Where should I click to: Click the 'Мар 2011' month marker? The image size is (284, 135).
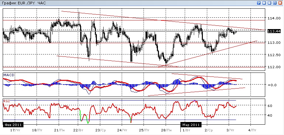(191, 125)
